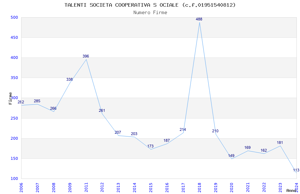
Task: Click the y-axis tick label 150
Action: click(x=14, y=159)
